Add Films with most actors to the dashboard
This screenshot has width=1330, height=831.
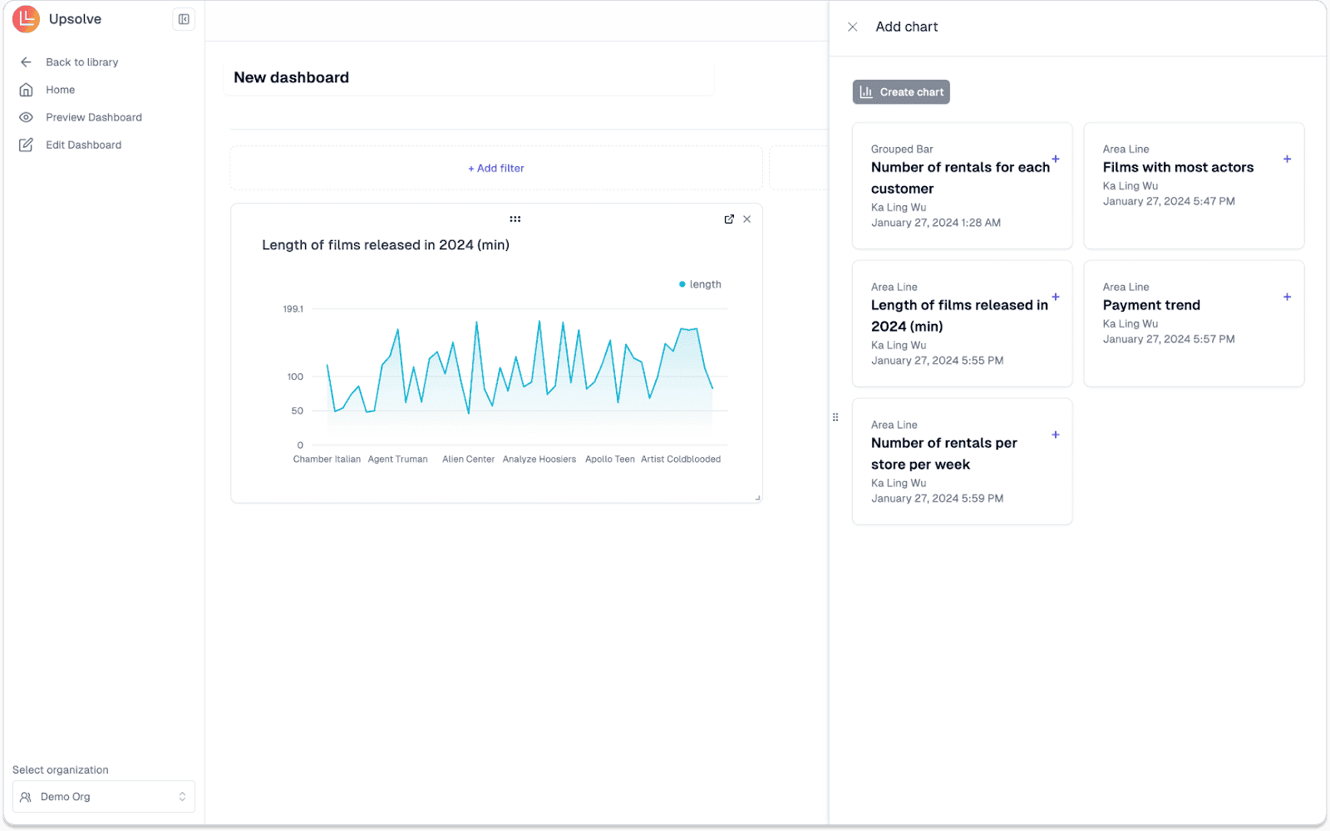[x=1286, y=159]
